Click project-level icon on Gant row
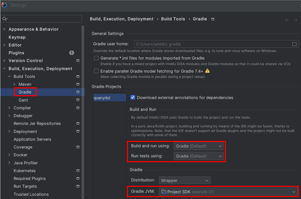Viewport: 301px width, 199px height. (x=78, y=100)
